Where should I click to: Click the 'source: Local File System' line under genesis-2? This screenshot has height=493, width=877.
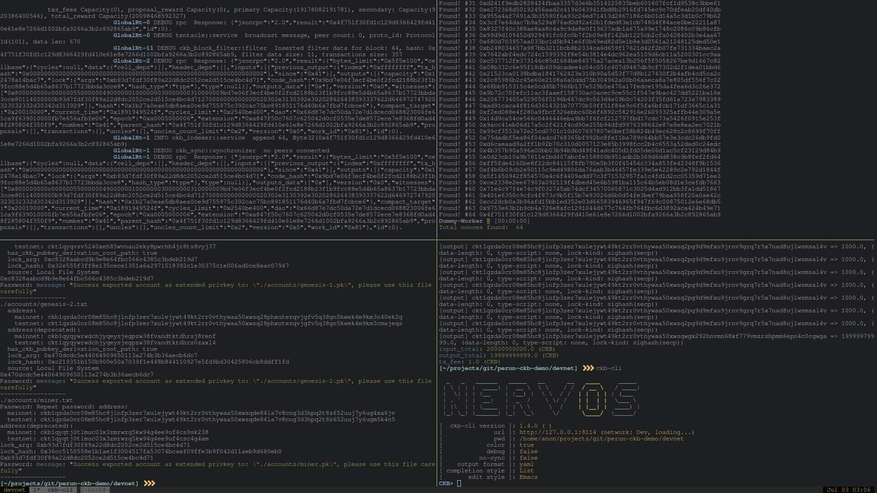click(x=53, y=368)
